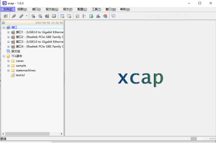Click the gray arrow-into-door toolbar icon

[47, 16]
